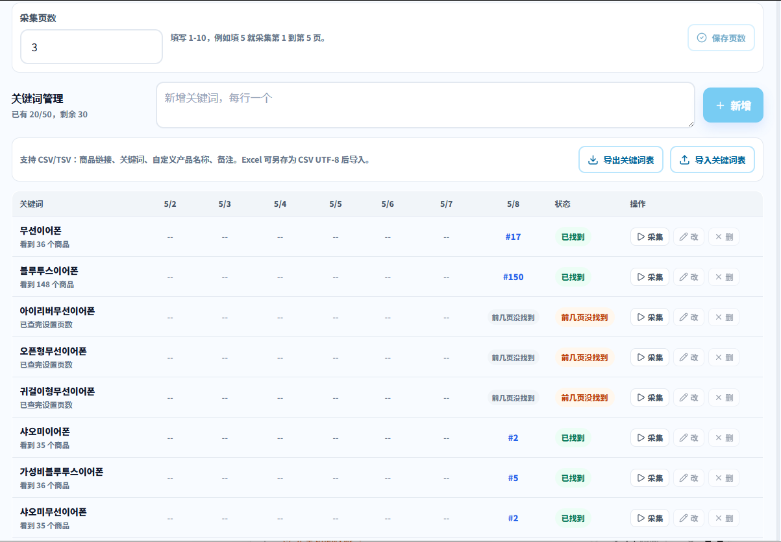Open rank #5 link for 가성비블루투스이어폰
The width and height of the screenshot is (781, 542).
[513, 478]
